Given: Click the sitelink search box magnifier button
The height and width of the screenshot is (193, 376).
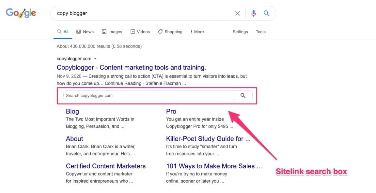Looking at the screenshot, I should tap(243, 95).
